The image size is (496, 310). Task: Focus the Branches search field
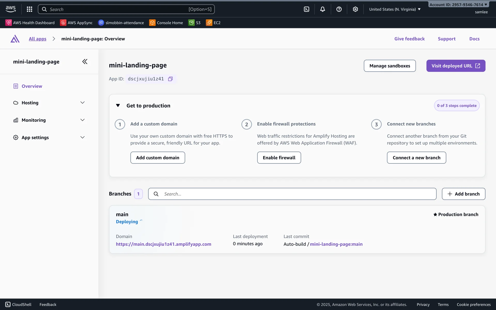(x=292, y=194)
